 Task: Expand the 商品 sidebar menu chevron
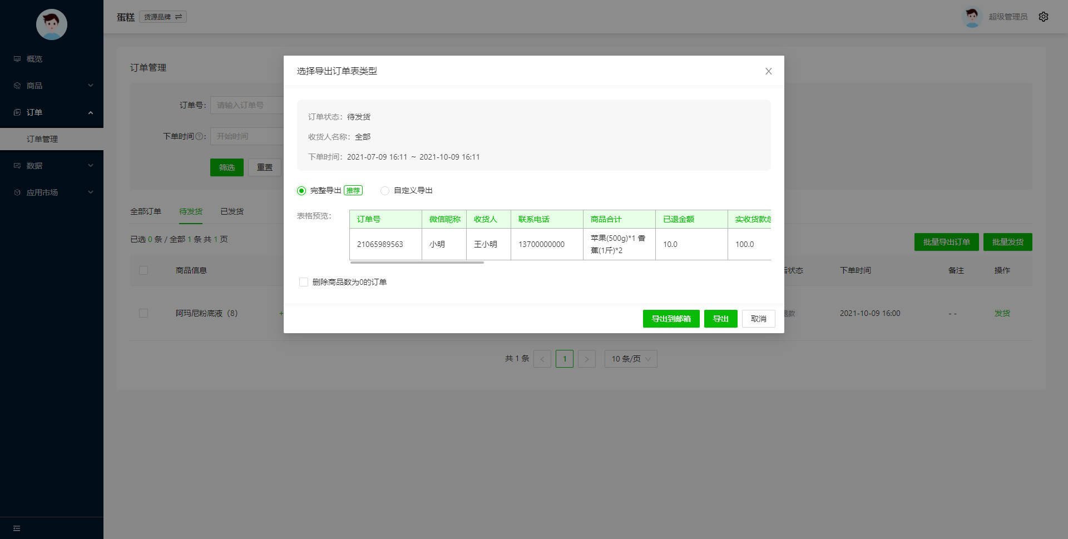tap(91, 86)
